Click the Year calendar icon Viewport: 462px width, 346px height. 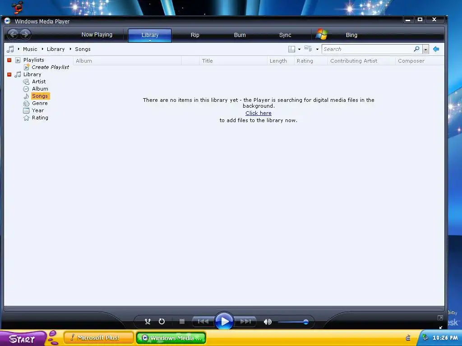tap(26, 111)
